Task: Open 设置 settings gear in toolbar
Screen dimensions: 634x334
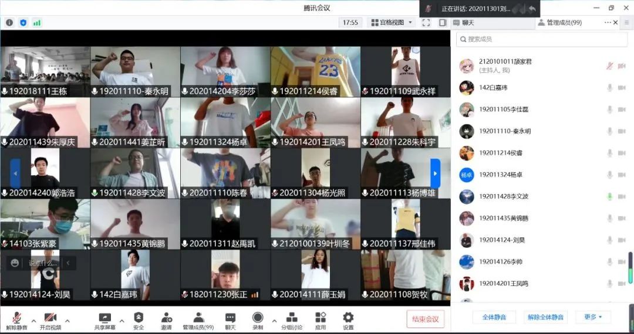Action: (x=348, y=318)
